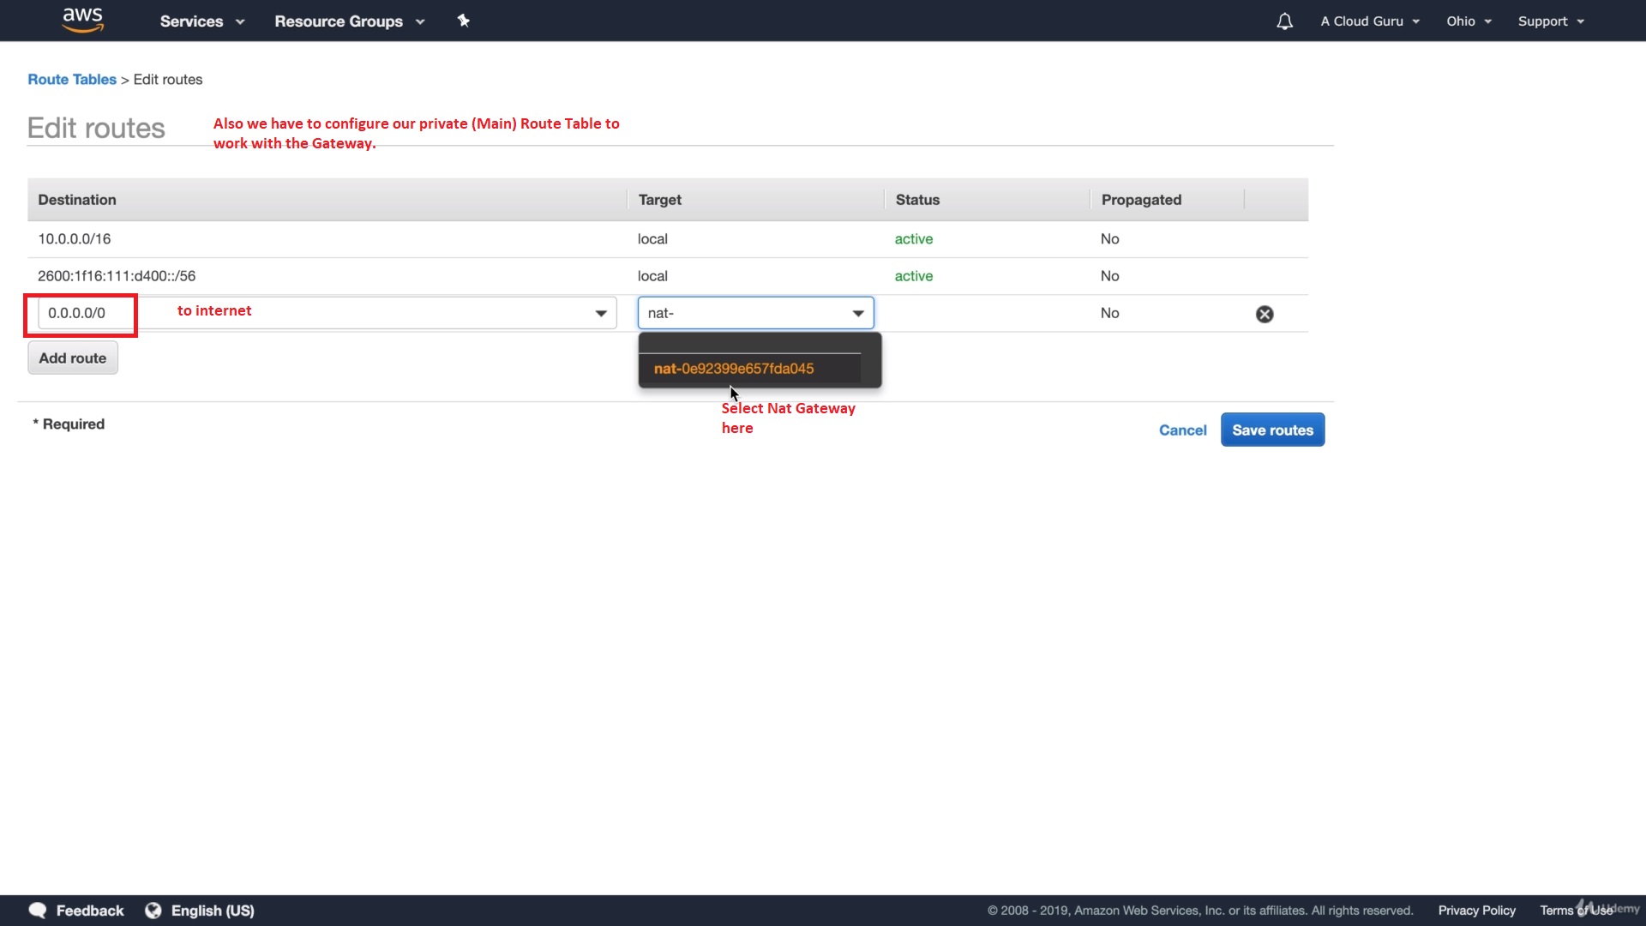Click the language globe icon
The image size is (1646, 926).
coord(153,911)
